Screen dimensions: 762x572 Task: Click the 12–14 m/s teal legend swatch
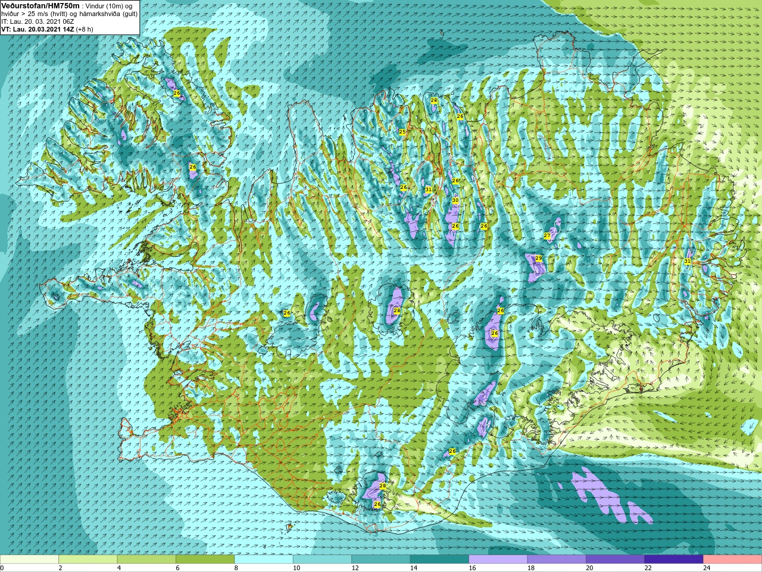[381, 559]
